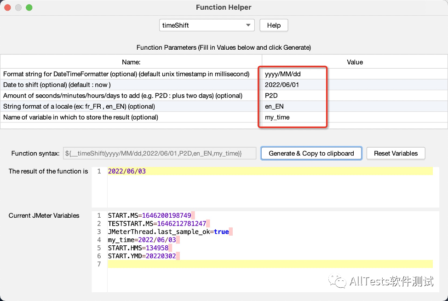Image resolution: width=448 pixels, height=301 pixels.
Task: Zoom the Function Helper window with green button
Action: pos(29,7)
